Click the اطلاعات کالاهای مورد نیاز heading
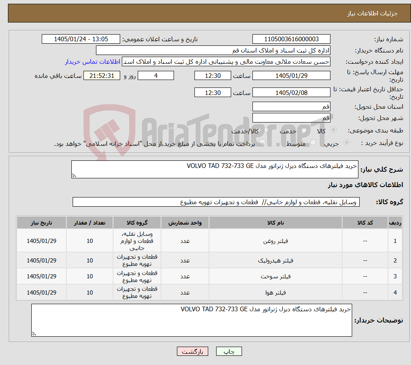The width and height of the screenshot is (411, 365). coord(365,185)
